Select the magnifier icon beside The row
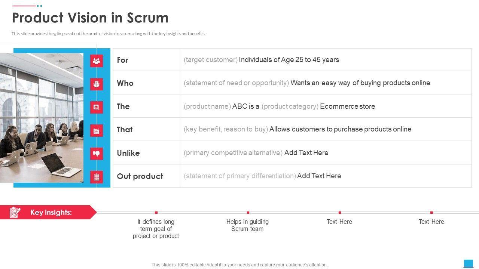The height and width of the screenshot is (269, 479). [97, 107]
